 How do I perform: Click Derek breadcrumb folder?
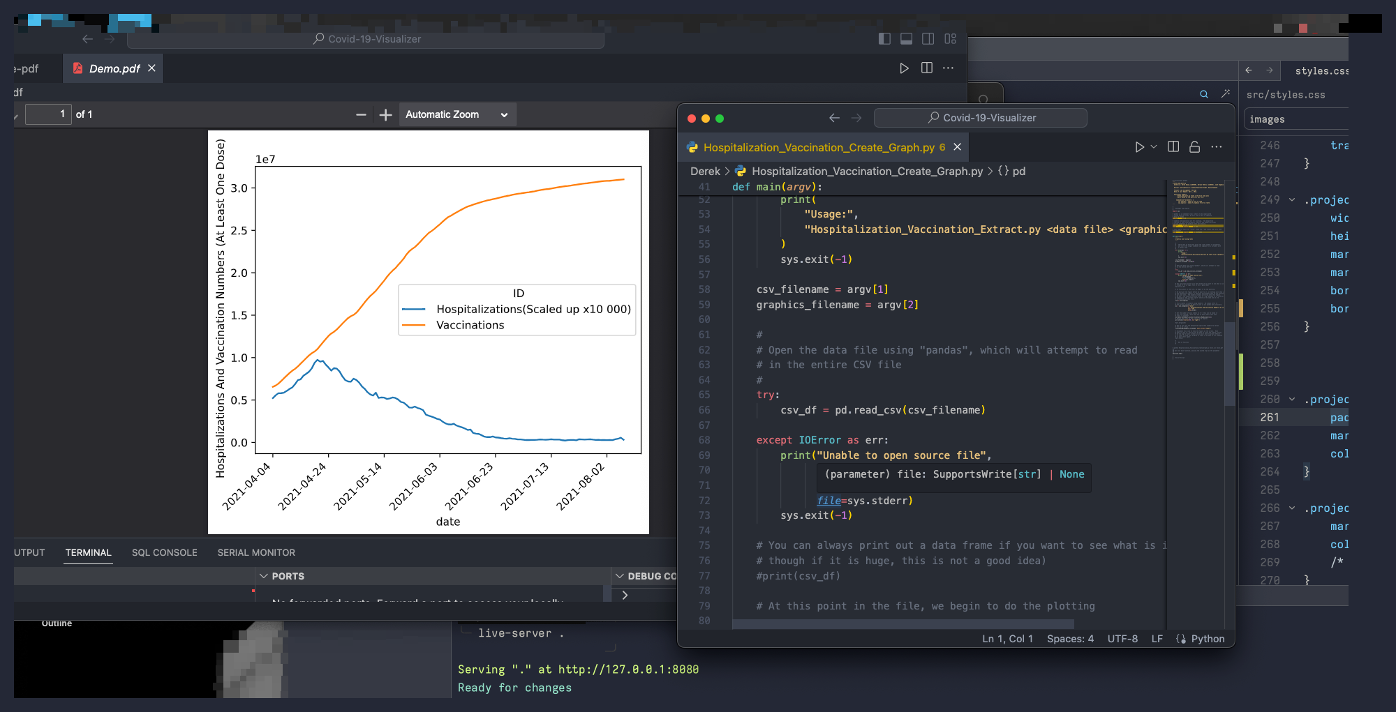pyautogui.click(x=705, y=171)
